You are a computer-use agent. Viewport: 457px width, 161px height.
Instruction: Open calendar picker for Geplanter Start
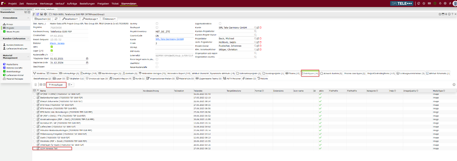87,58
